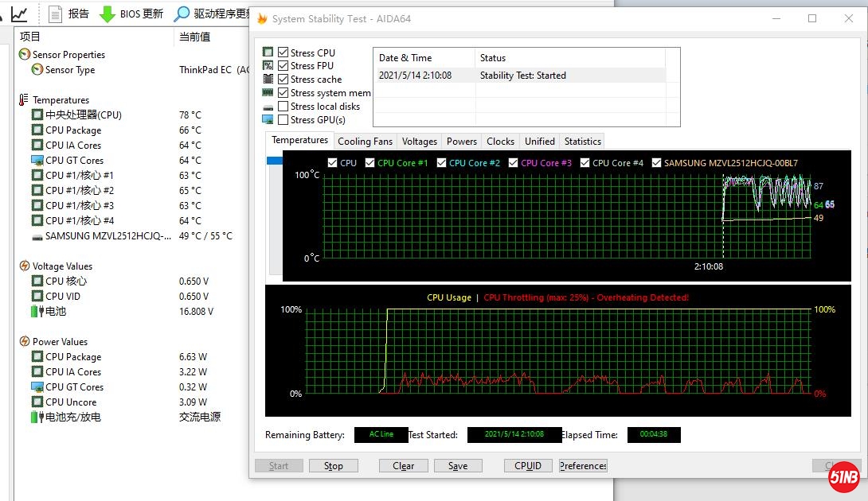Toggle the CPU Core #1 graph checkbox
The image size is (868, 501).
[x=369, y=162]
